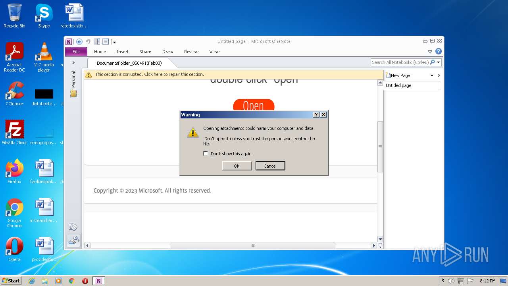Click OK in the Warning dialog
The image size is (508, 286).
(x=237, y=166)
